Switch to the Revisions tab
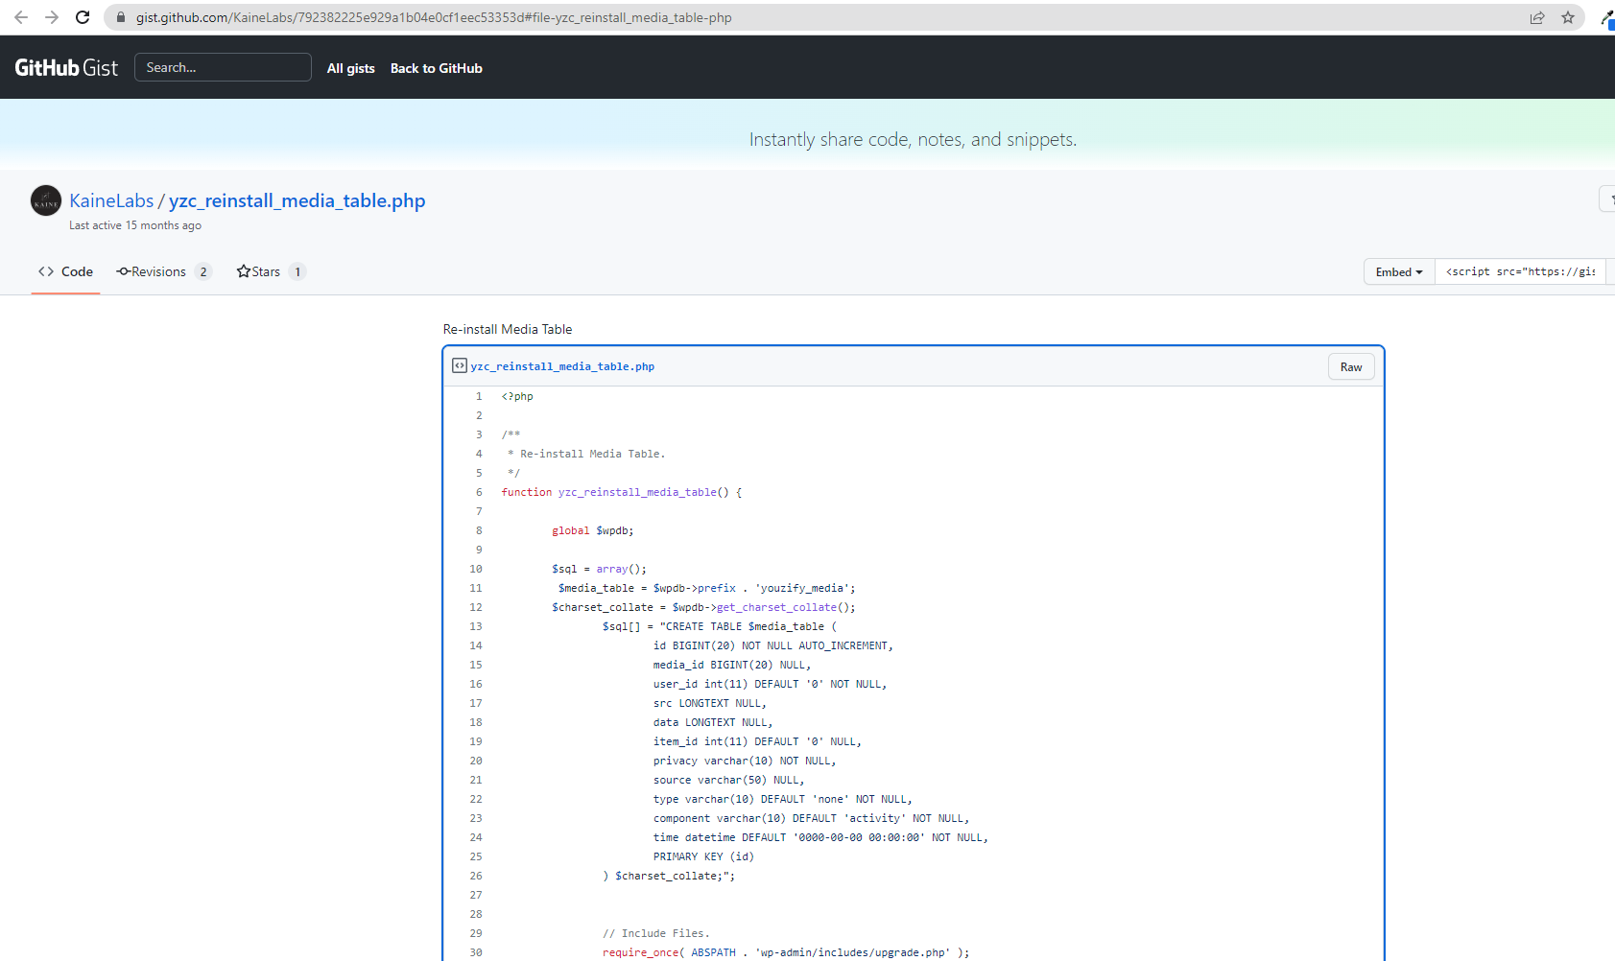This screenshot has width=1615, height=961. pos(163,271)
